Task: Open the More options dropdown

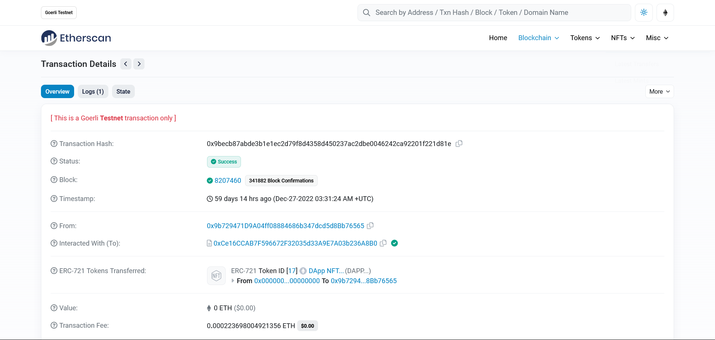Action: pyautogui.click(x=659, y=91)
